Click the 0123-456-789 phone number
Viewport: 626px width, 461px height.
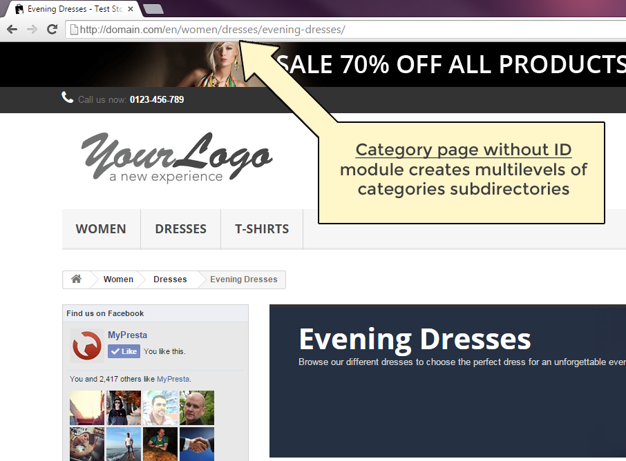[x=156, y=99]
